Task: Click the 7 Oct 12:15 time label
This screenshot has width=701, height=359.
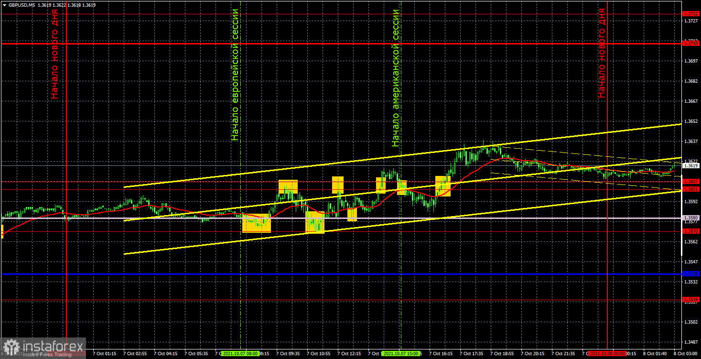Action: [x=350, y=354]
